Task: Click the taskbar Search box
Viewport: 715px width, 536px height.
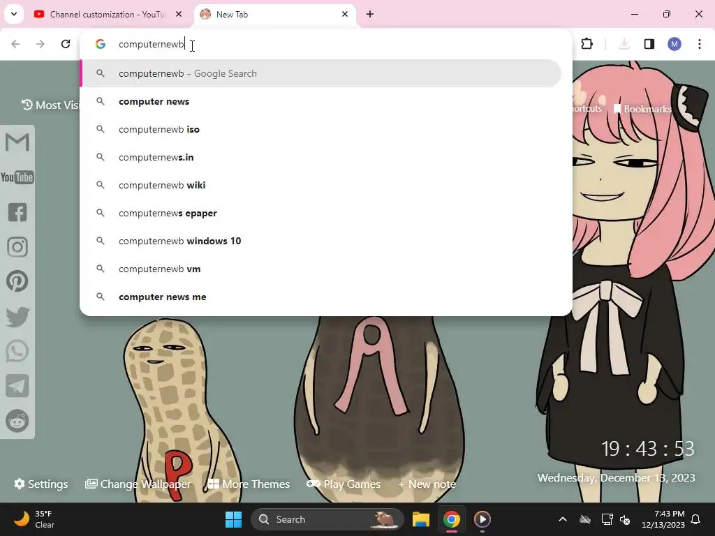Action: [327, 519]
